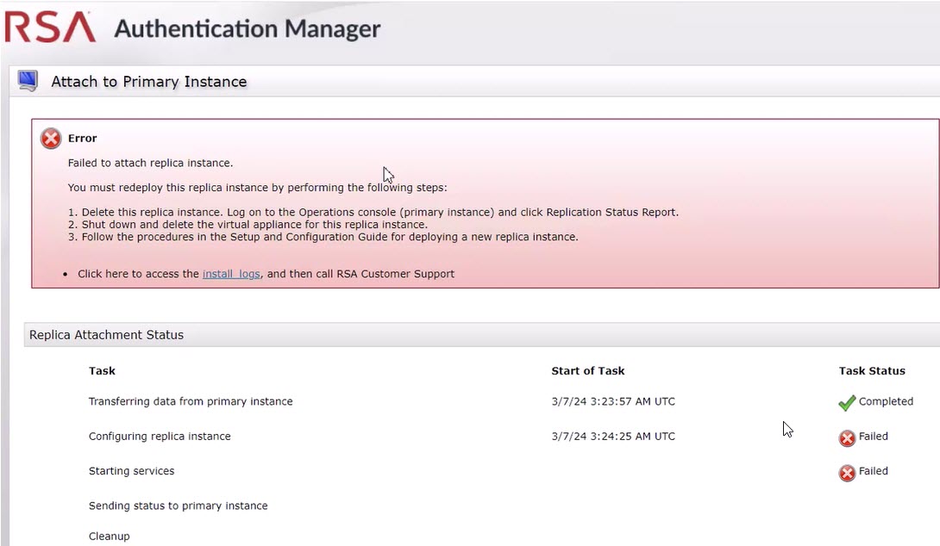Open the install_logs link
940x546 pixels.
(231, 274)
